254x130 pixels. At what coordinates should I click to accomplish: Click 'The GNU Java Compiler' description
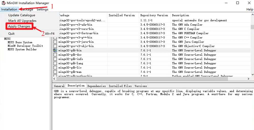pos(188,42)
